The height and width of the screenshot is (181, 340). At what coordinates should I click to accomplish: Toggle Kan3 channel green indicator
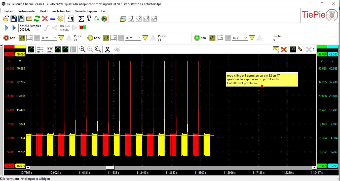coord(197,38)
